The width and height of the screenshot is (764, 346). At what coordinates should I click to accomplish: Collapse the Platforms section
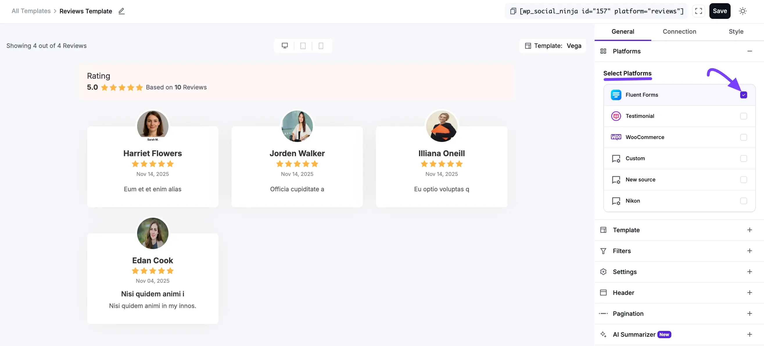(750, 51)
